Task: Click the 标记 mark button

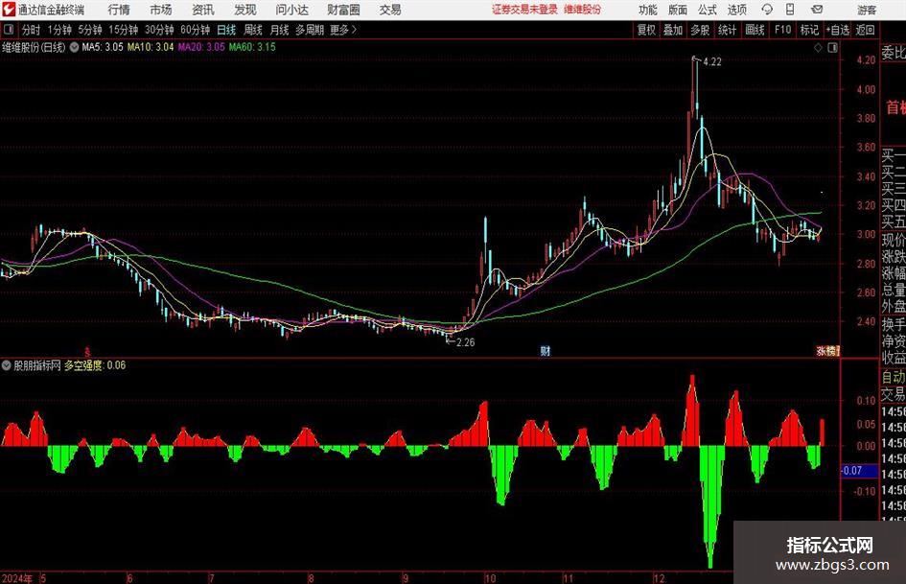Action: coord(809,30)
